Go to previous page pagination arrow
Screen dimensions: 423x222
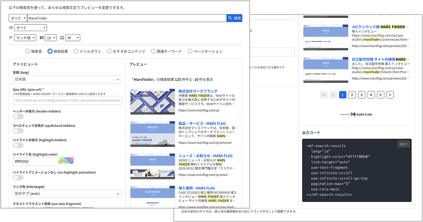tap(333, 94)
